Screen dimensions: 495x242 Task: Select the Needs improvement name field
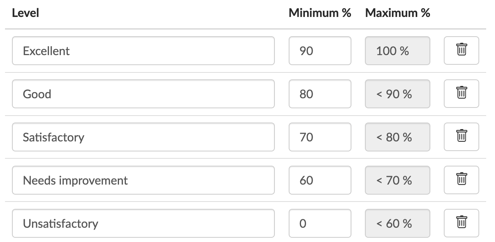click(x=143, y=180)
